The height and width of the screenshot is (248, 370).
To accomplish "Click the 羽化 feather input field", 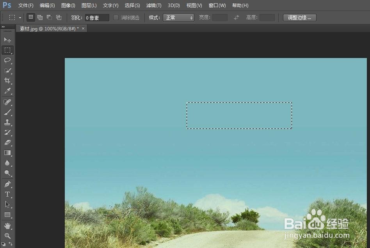I will (97, 18).
